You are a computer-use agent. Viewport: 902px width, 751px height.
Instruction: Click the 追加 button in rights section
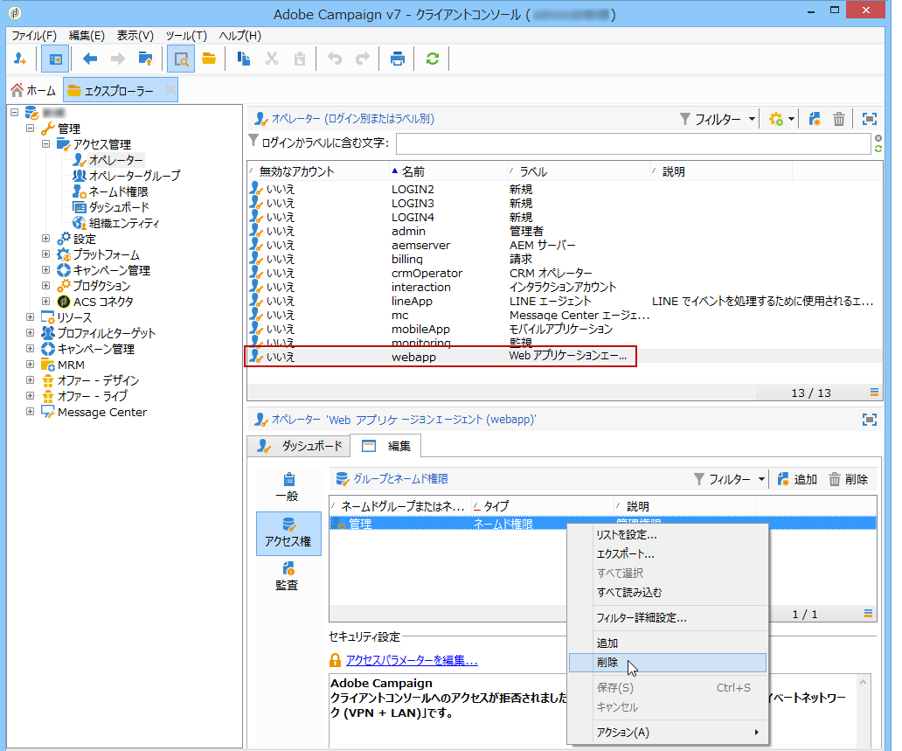coord(797,479)
